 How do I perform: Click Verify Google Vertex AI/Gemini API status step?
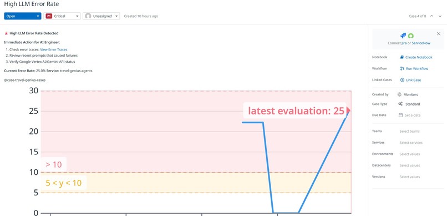(42, 62)
